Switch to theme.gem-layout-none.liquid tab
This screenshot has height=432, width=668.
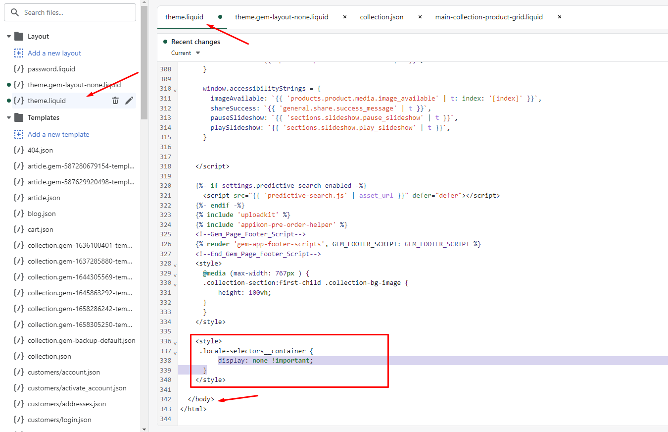coord(281,17)
